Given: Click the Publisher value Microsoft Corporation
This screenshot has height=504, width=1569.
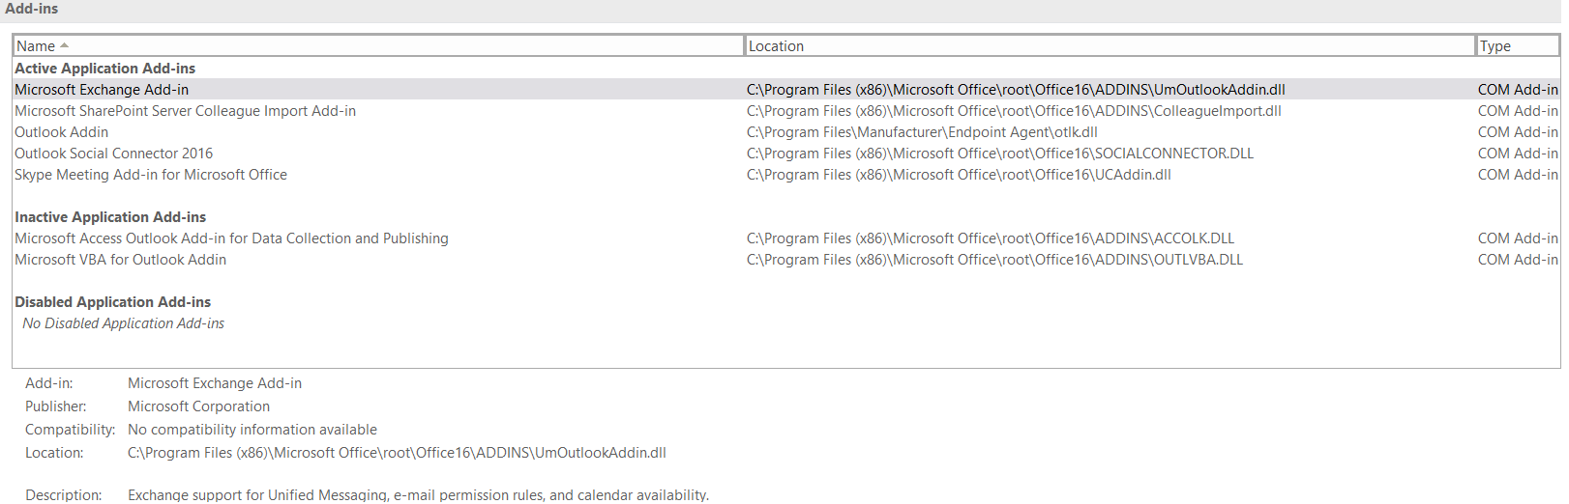Looking at the screenshot, I should 198,406.
